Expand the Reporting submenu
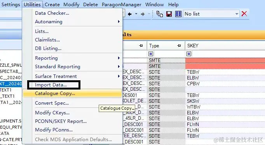The width and height of the screenshot is (265, 145). [72, 58]
